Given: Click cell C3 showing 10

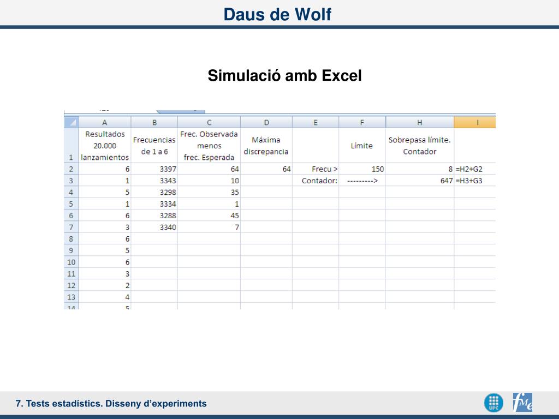Looking at the screenshot, I should (209, 181).
